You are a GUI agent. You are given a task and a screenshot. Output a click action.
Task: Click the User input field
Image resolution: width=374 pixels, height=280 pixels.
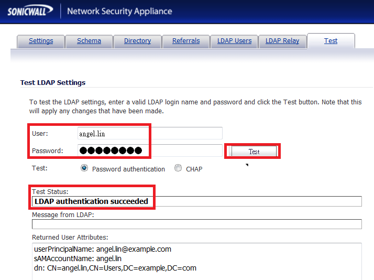(x=149, y=133)
